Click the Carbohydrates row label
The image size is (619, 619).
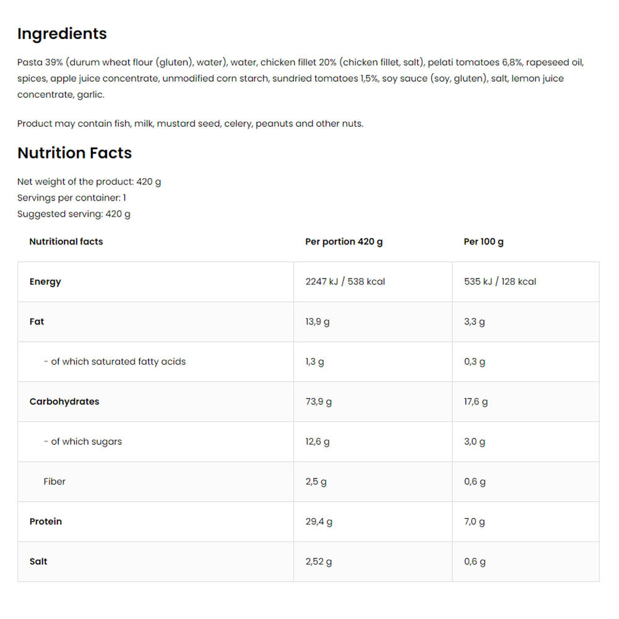[x=64, y=402]
